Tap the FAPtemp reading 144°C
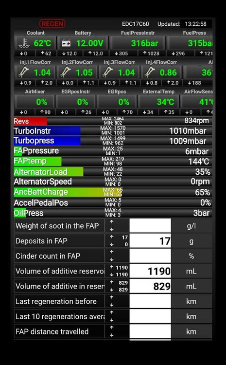Viewport: 226px width, 365px height. click(x=199, y=161)
